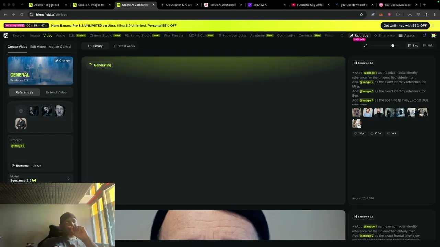Open a new browser tab
The image size is (440, 247).
coord(424,5)
